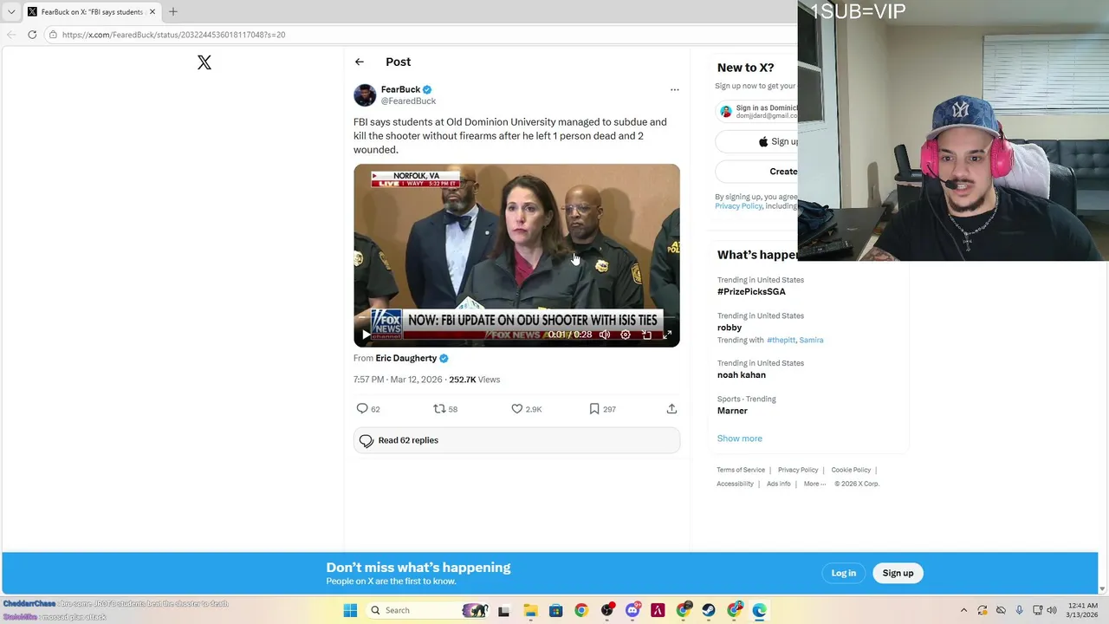Click the Sign in with Apple button
Viewport: 1109px width, 624px height.
pos(757,141)
